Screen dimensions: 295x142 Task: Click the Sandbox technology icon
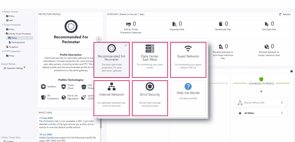pos(43,87)
